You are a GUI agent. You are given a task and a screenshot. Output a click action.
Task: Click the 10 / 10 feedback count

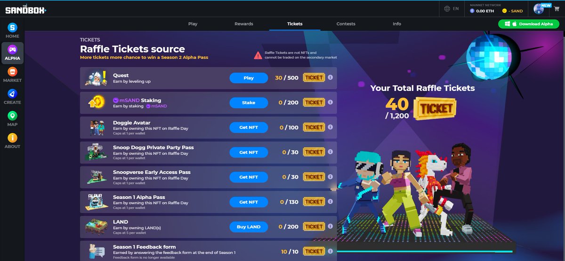290,251
